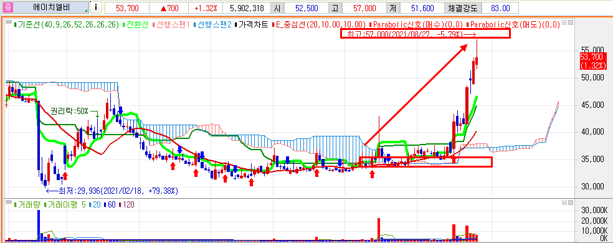Maximize the volume pane icon
The height and width of the screenshot is (243, 613).
[x=564, y=202]
